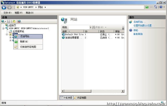Click WIN-LMFPC in address breadcrumb
Viewport: 167px width, 106px height.
click(x=28, y=7)
